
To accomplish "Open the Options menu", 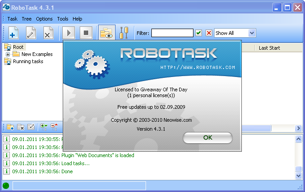I will coord(44,19).
